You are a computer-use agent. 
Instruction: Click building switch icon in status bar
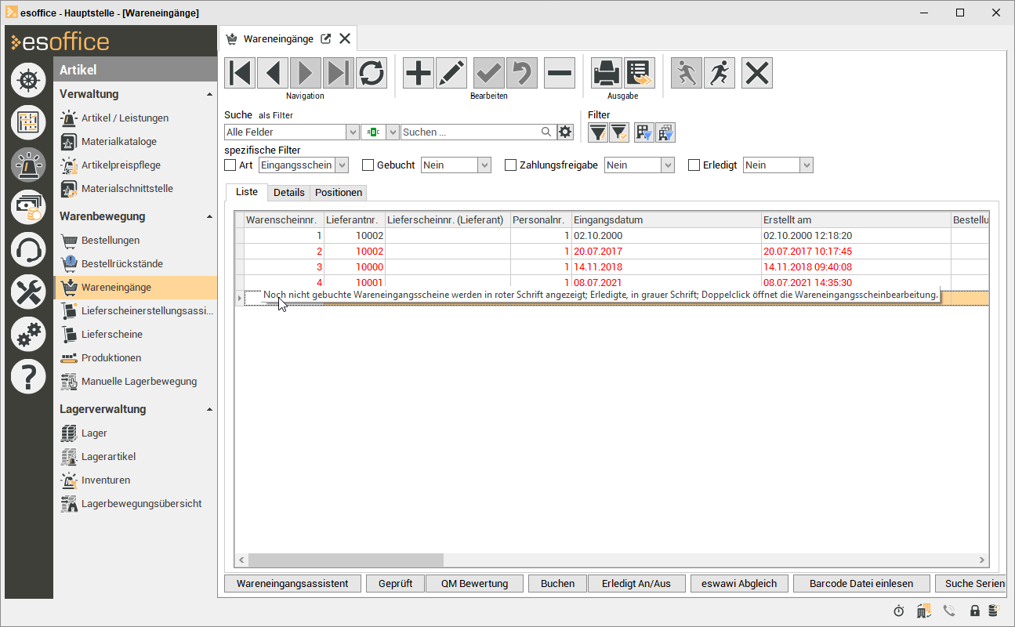tap(924, 611)
